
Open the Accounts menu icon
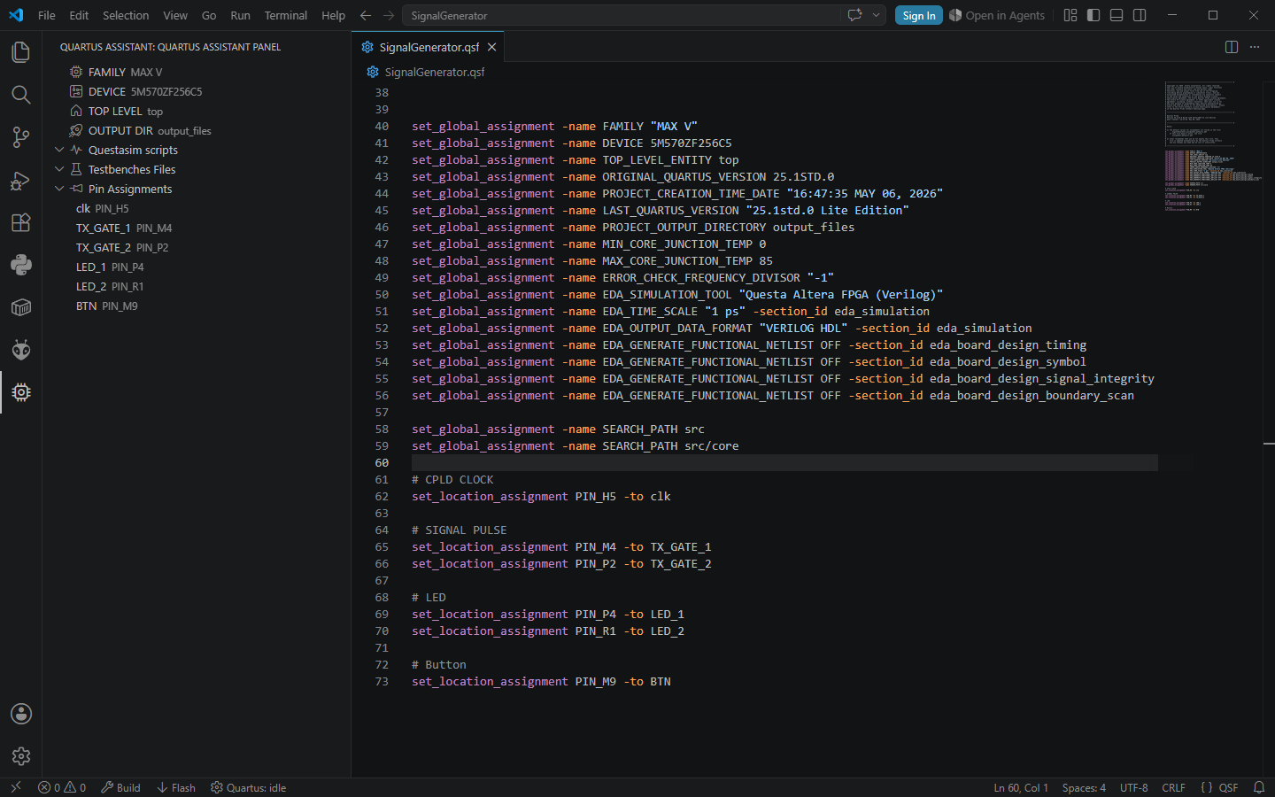(x=21, y=714)
